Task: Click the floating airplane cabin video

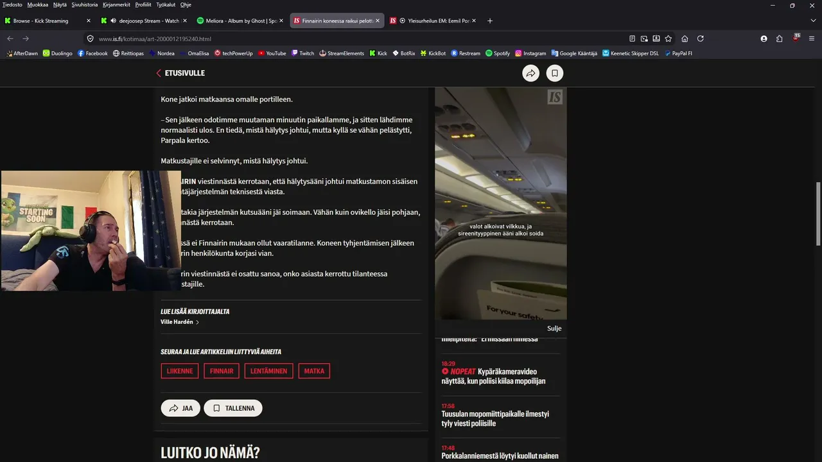Action: [501, 203]
